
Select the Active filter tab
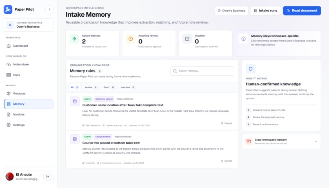click(x=91, y=87)
